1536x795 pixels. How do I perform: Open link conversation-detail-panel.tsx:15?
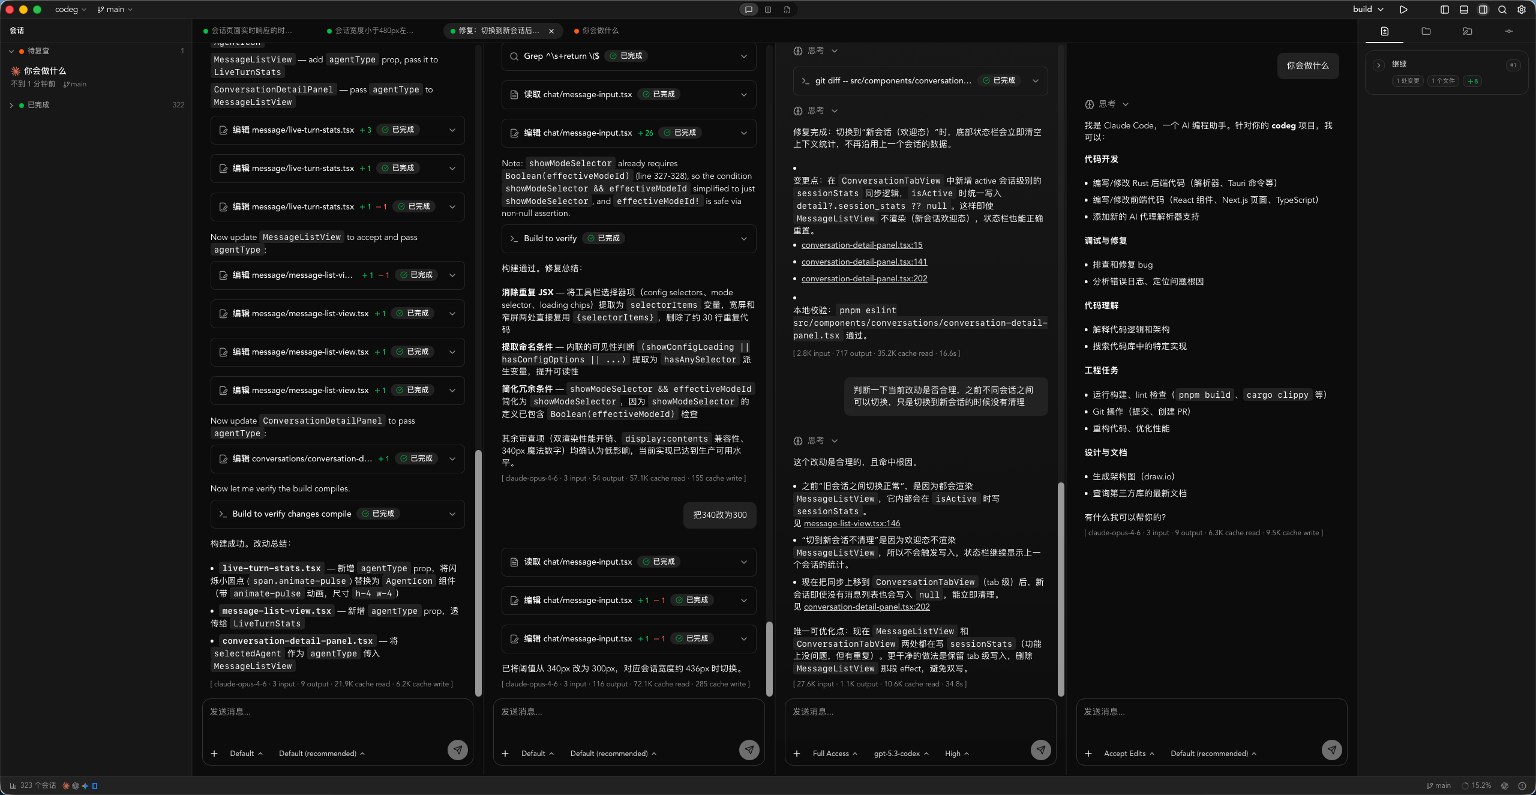pos(862,245)
